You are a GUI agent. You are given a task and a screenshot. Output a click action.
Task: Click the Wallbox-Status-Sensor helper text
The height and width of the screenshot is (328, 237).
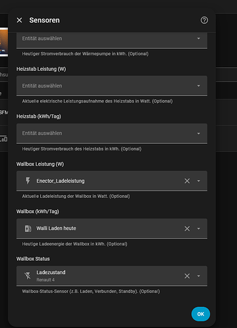(91, 291)
